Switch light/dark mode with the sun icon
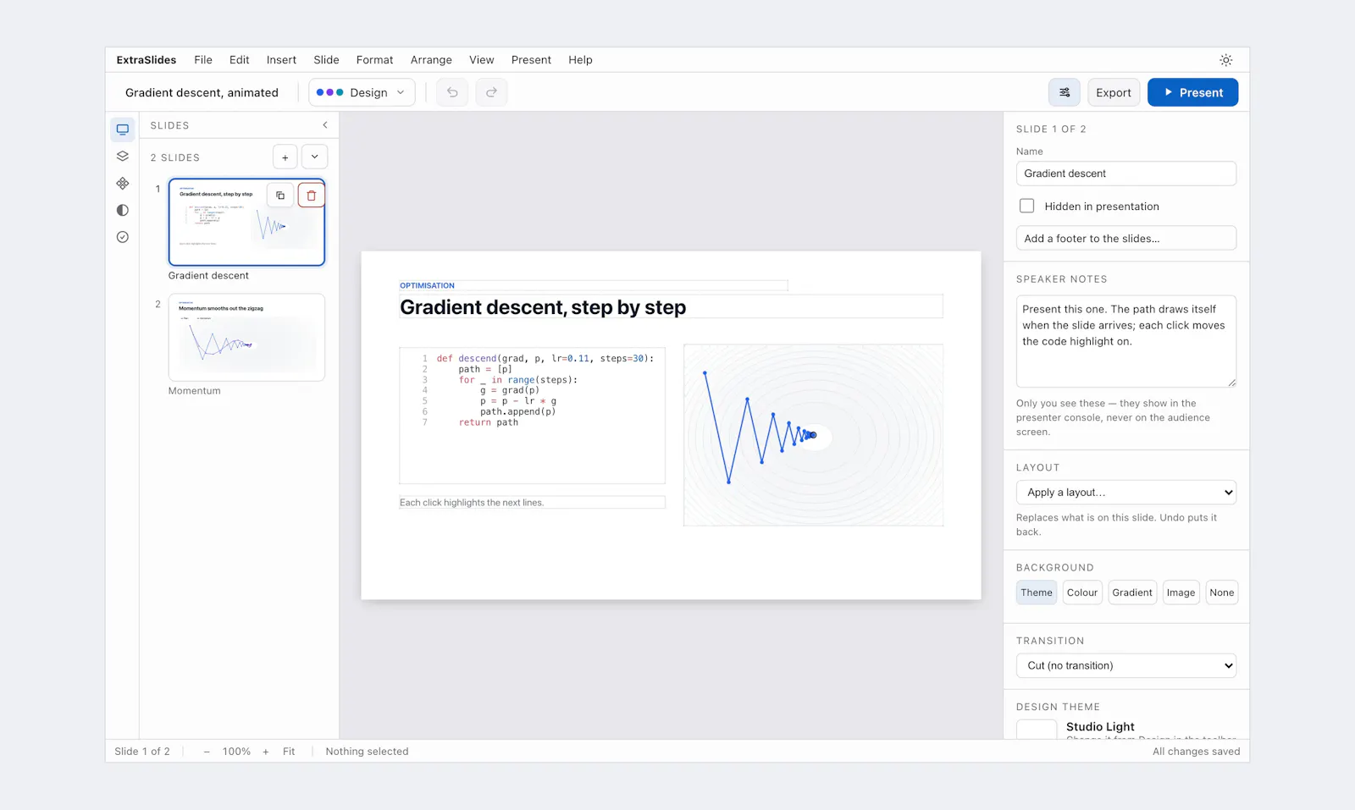This screenshot has height=810, width=1355. 1225,60
